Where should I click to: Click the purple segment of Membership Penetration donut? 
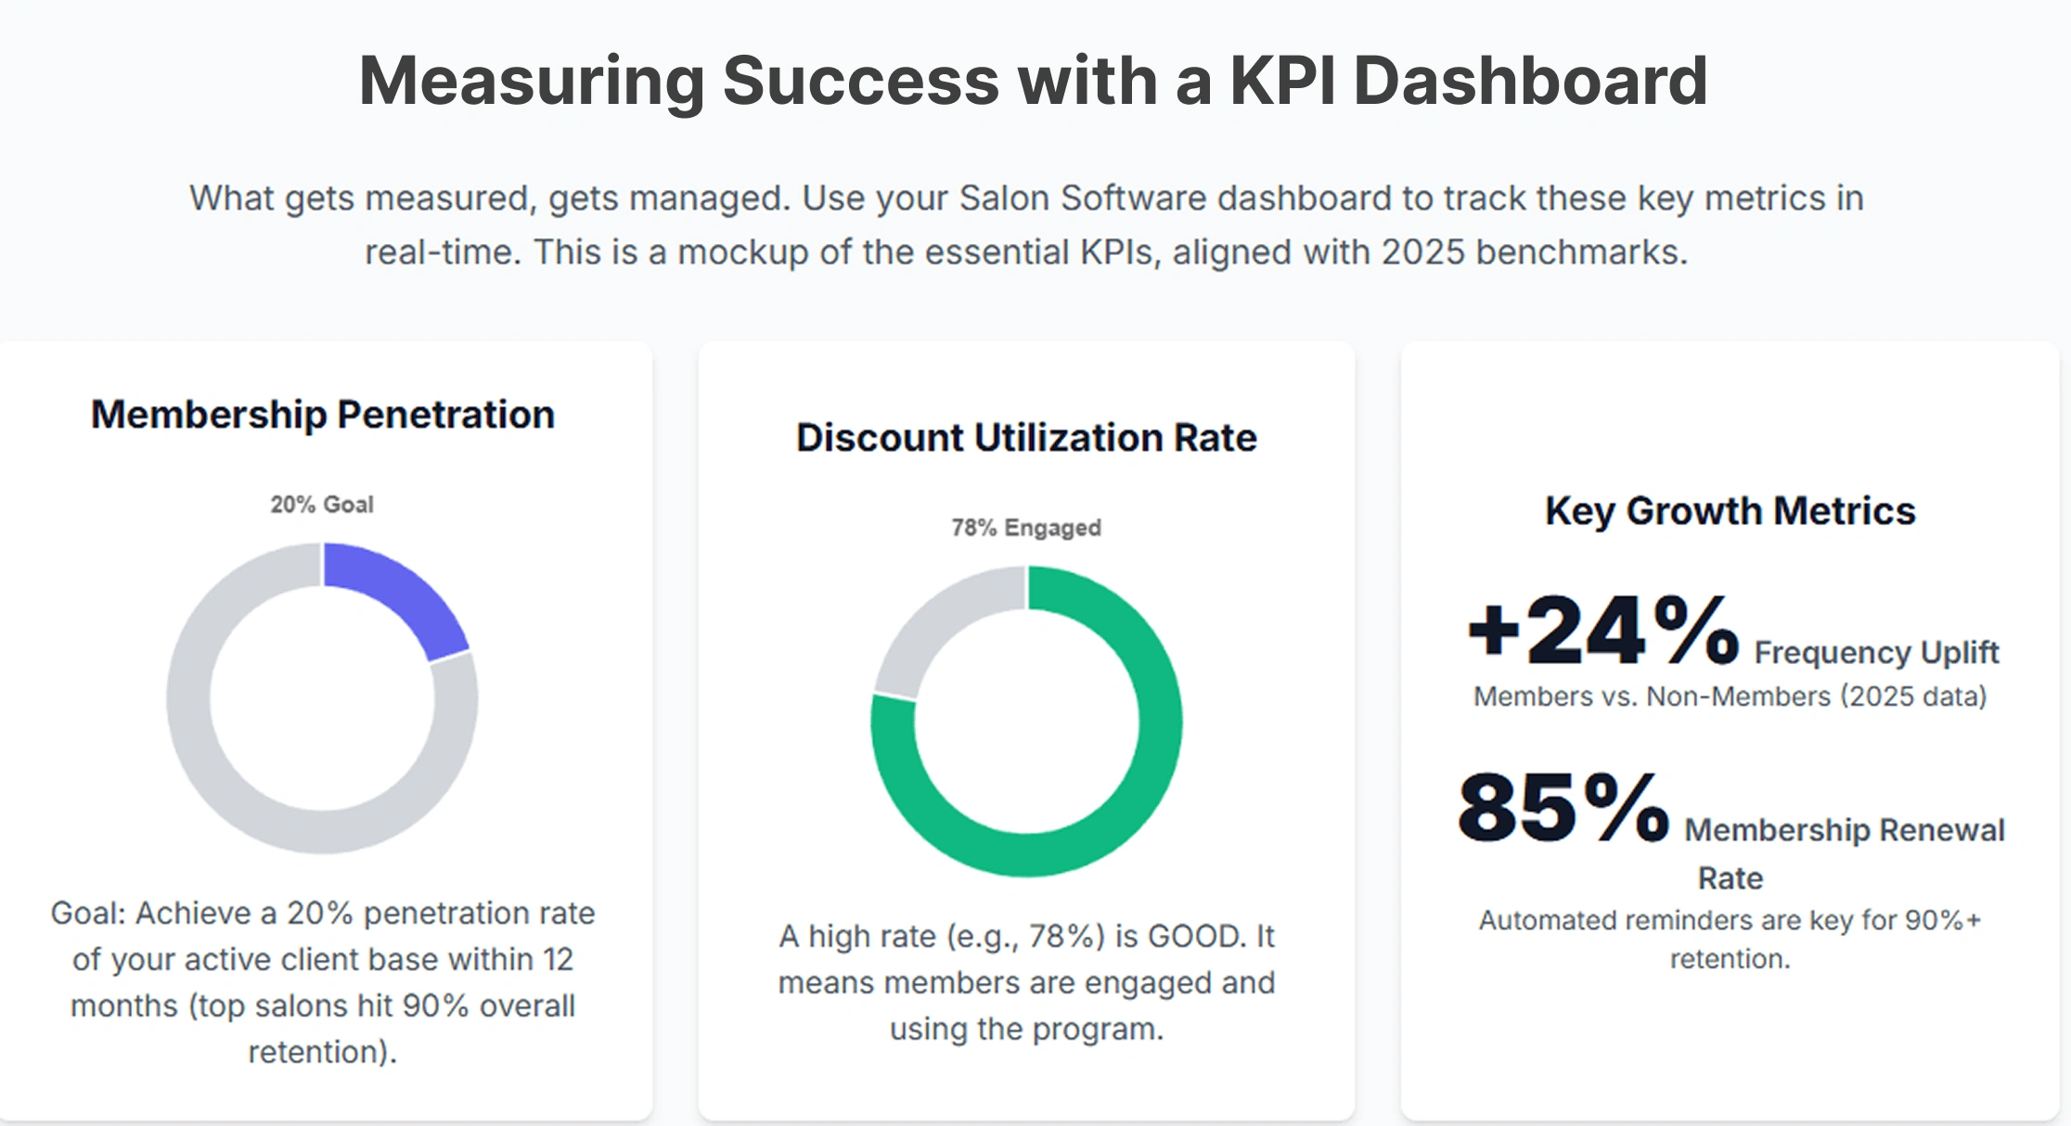[399, 592]
